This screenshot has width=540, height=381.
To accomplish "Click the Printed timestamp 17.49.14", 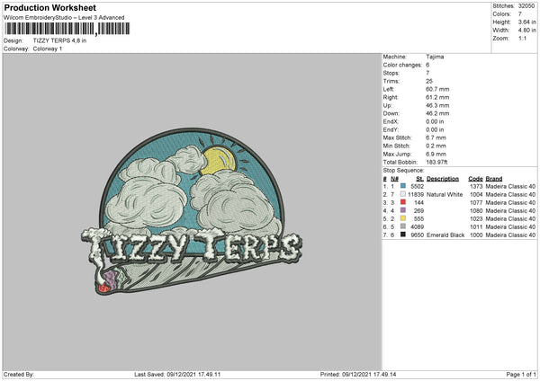I will [384, 374].
